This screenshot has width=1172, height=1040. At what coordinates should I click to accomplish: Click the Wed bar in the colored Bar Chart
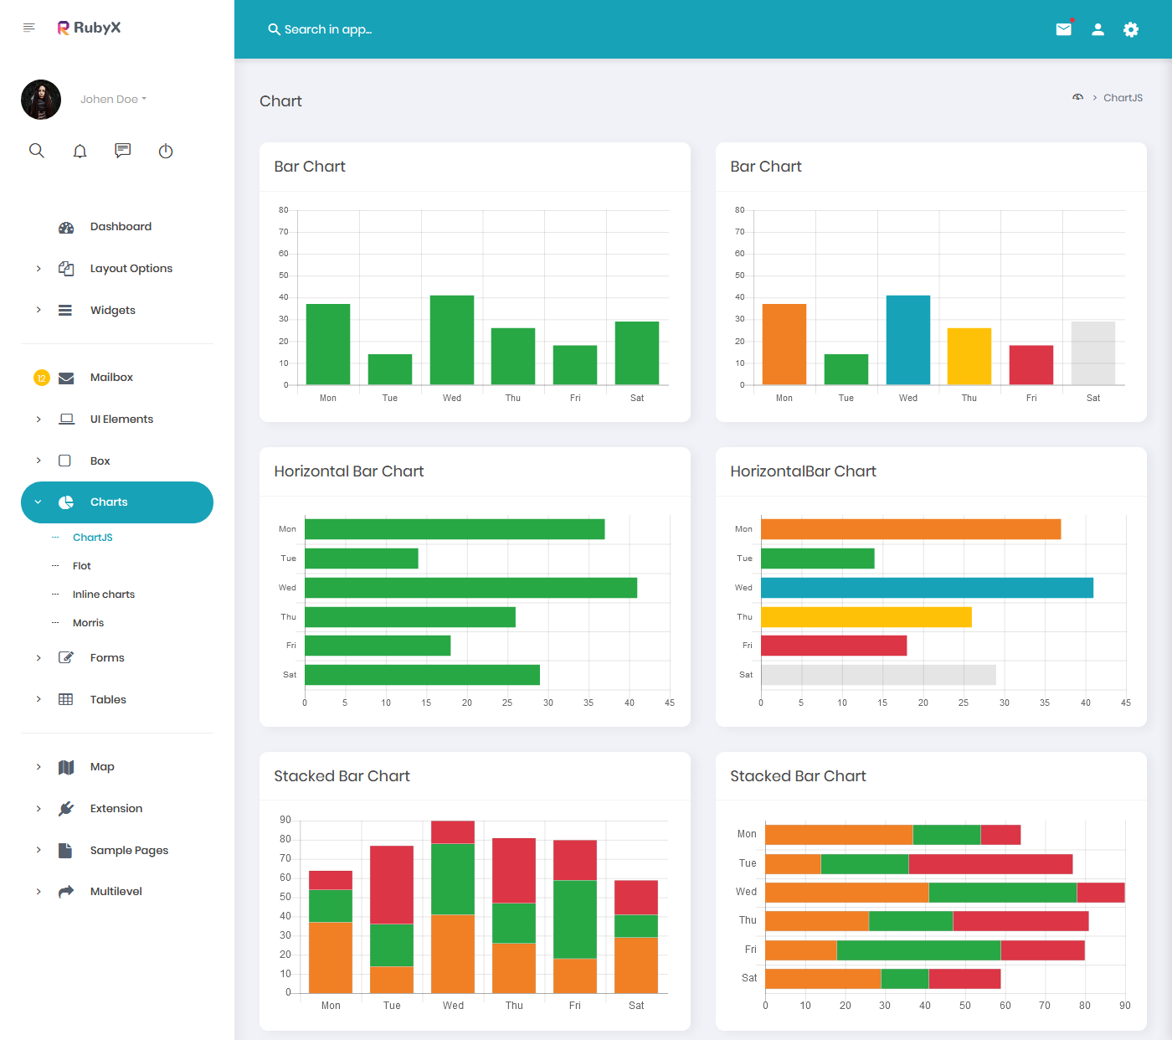click(x=907, y=339)
